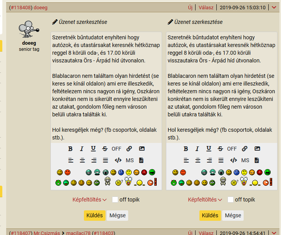Open the chevron menu of post #118407

[x=274, y=233]
